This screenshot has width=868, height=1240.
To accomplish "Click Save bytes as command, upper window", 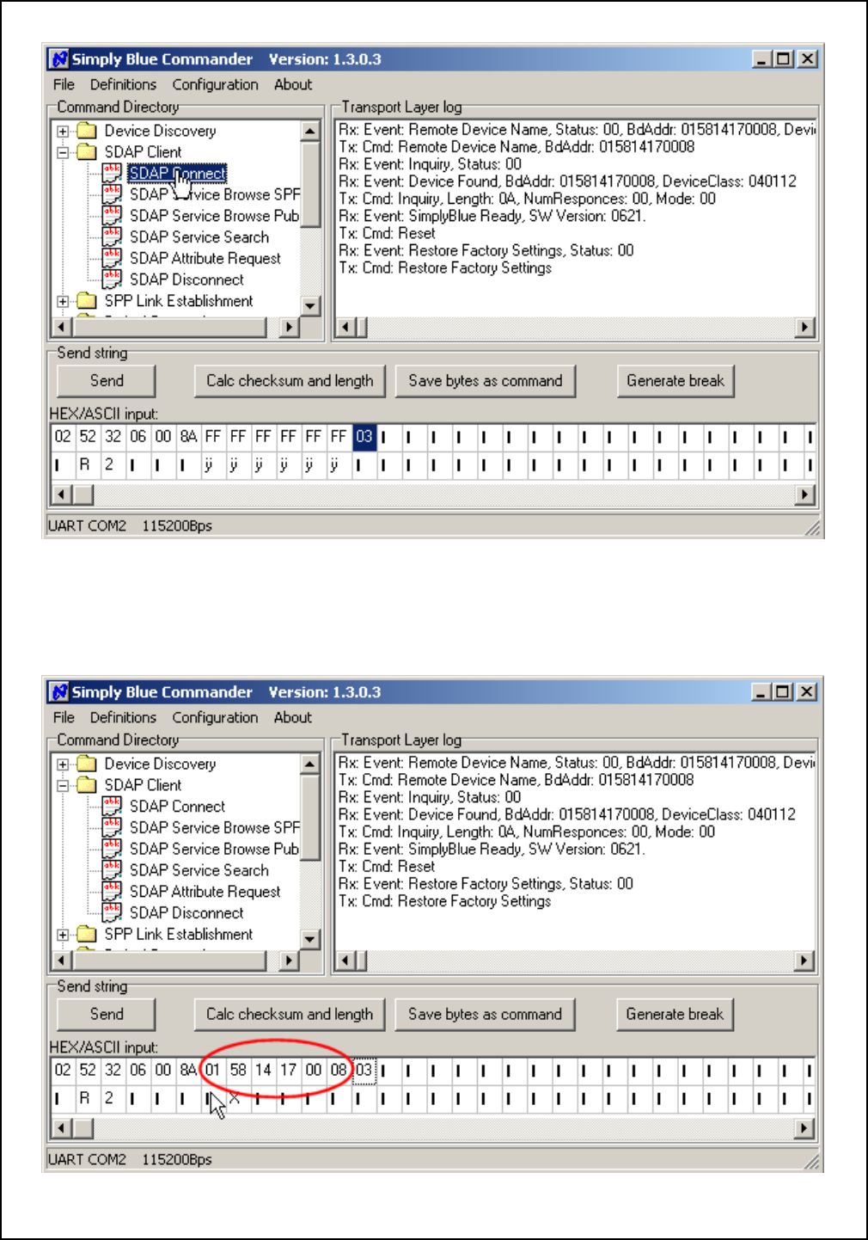I will pyautogui.click(x=486, y=381).
